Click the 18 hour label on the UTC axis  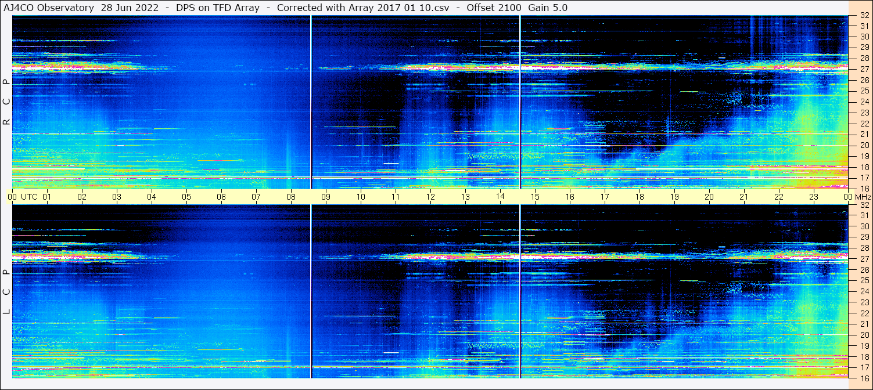[x=640, y=197]
